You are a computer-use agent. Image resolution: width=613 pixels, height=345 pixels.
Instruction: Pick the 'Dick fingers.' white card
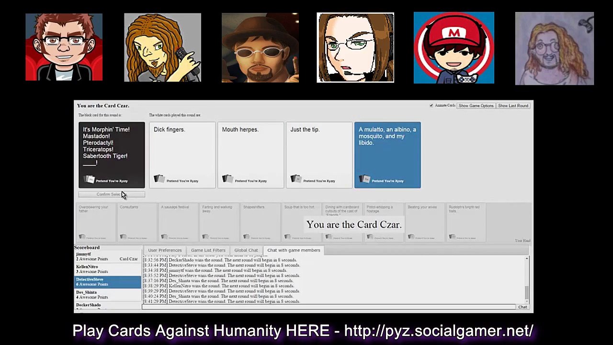click(182, 155)
